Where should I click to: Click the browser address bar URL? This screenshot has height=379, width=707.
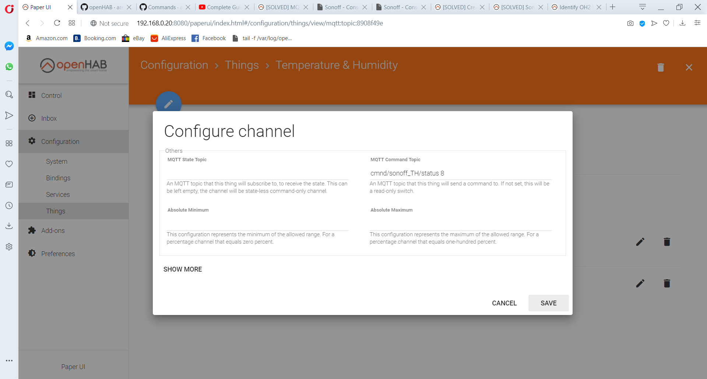pos(260,23)
